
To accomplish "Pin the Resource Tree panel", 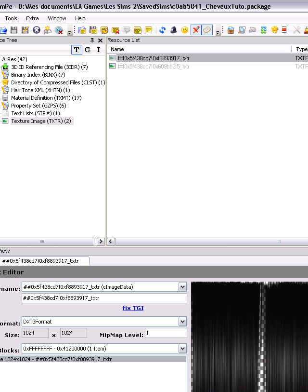I will (92, 40).
